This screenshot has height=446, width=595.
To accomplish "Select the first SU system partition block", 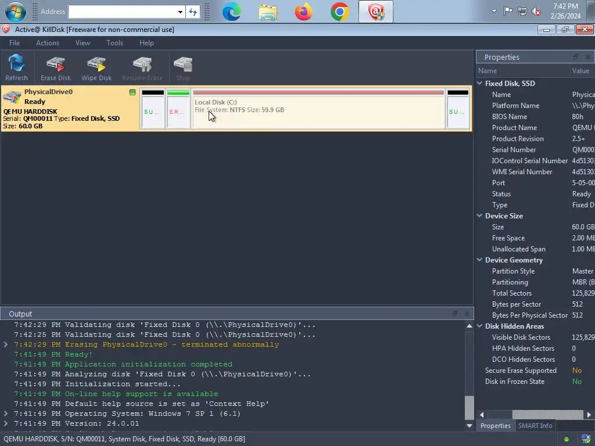I will click(153, 109).
